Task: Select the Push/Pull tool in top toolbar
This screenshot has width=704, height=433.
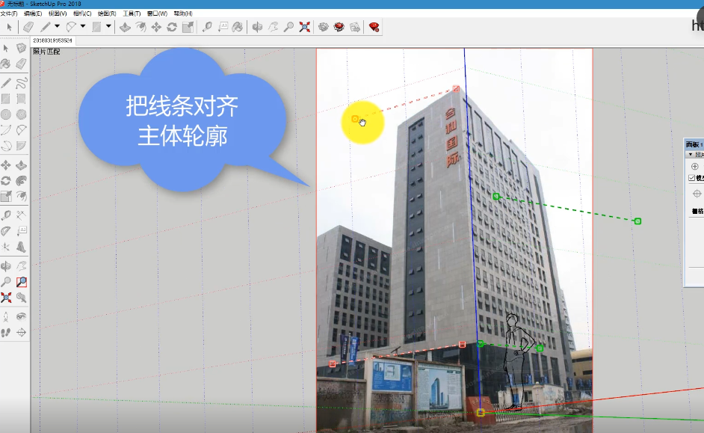Action: pyautogui.click(x=126, y=27)
